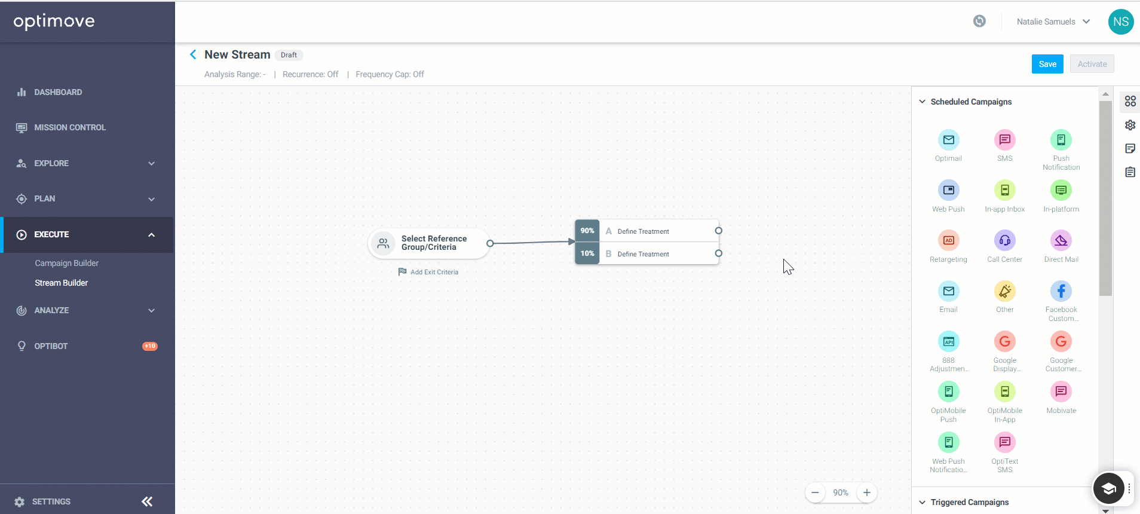1140x514 pixels.
Task: Click Select Reference Group/Criteria node
Action: [x=429, y=243]
